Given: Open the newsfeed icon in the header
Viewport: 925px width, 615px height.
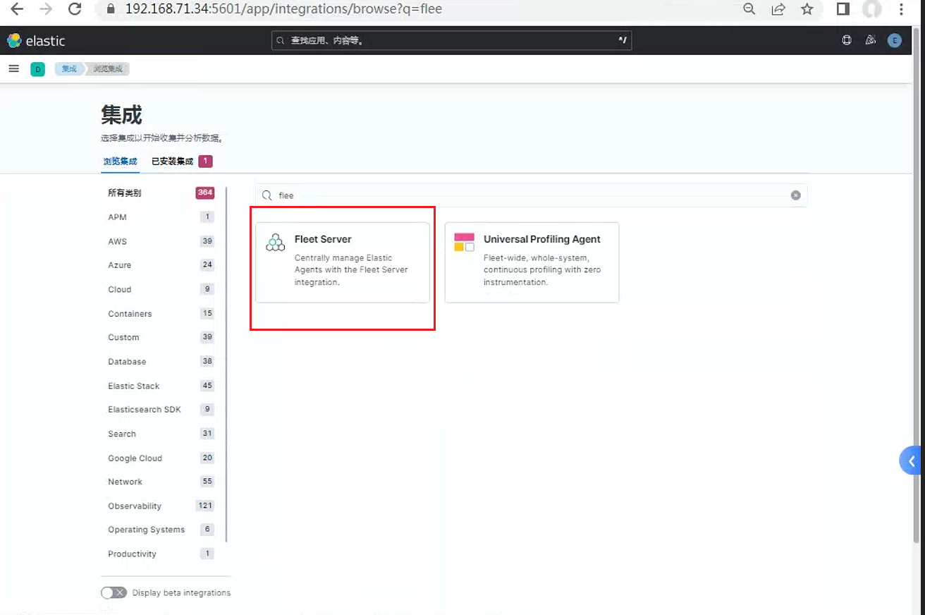Looking at the screenshot, I should [x=871, y=41].
